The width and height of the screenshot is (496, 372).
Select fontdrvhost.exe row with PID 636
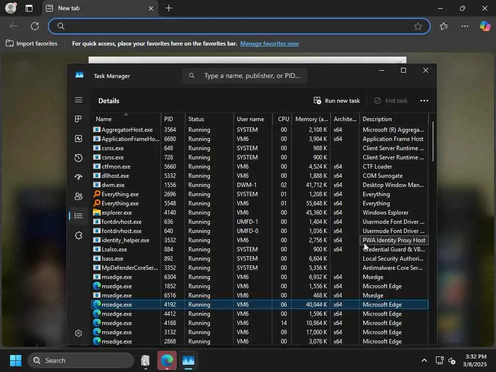[260, 221]
